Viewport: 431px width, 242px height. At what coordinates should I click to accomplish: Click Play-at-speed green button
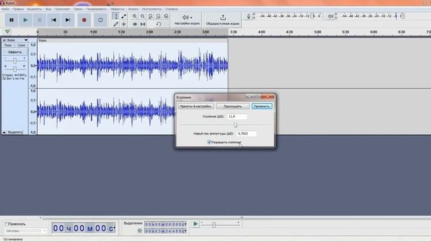pyautogui.click(x=195, y=224)
